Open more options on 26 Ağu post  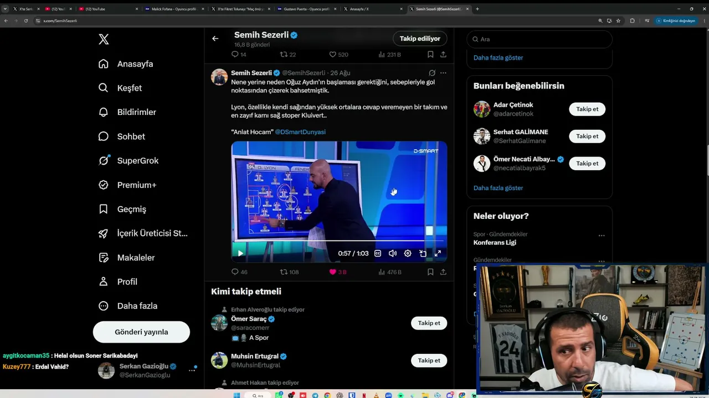pyautogui.click(x=443, y=73)
